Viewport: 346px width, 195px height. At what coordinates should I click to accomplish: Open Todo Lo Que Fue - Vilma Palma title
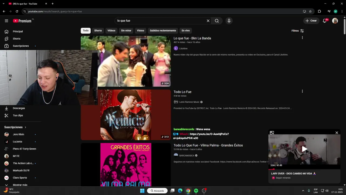coord(208,145)
